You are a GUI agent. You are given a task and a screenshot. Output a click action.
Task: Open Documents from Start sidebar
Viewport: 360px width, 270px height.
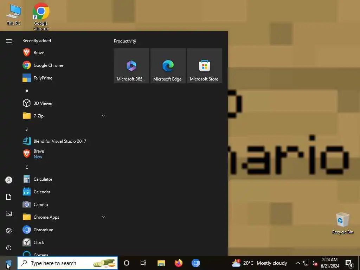point(9,197)
